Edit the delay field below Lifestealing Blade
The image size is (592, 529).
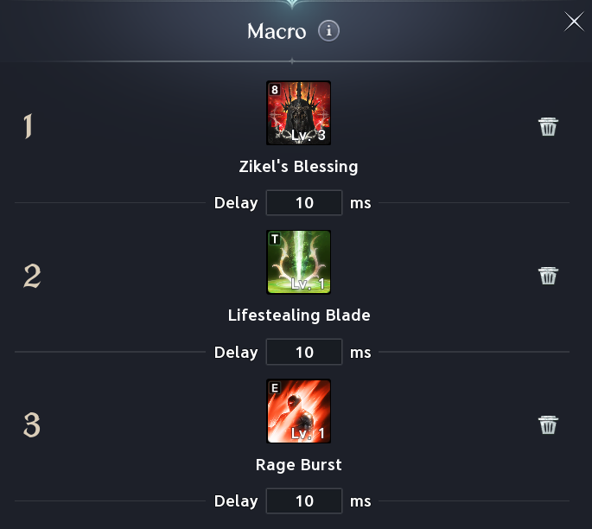pos(304,352)
